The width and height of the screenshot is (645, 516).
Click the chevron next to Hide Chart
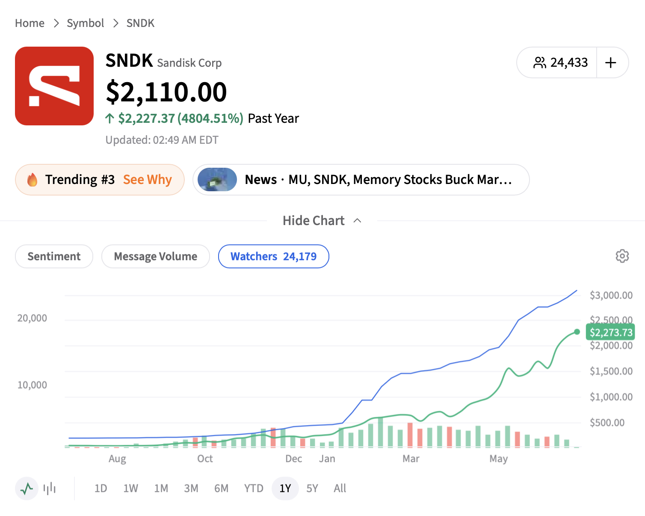coord(358,220)
